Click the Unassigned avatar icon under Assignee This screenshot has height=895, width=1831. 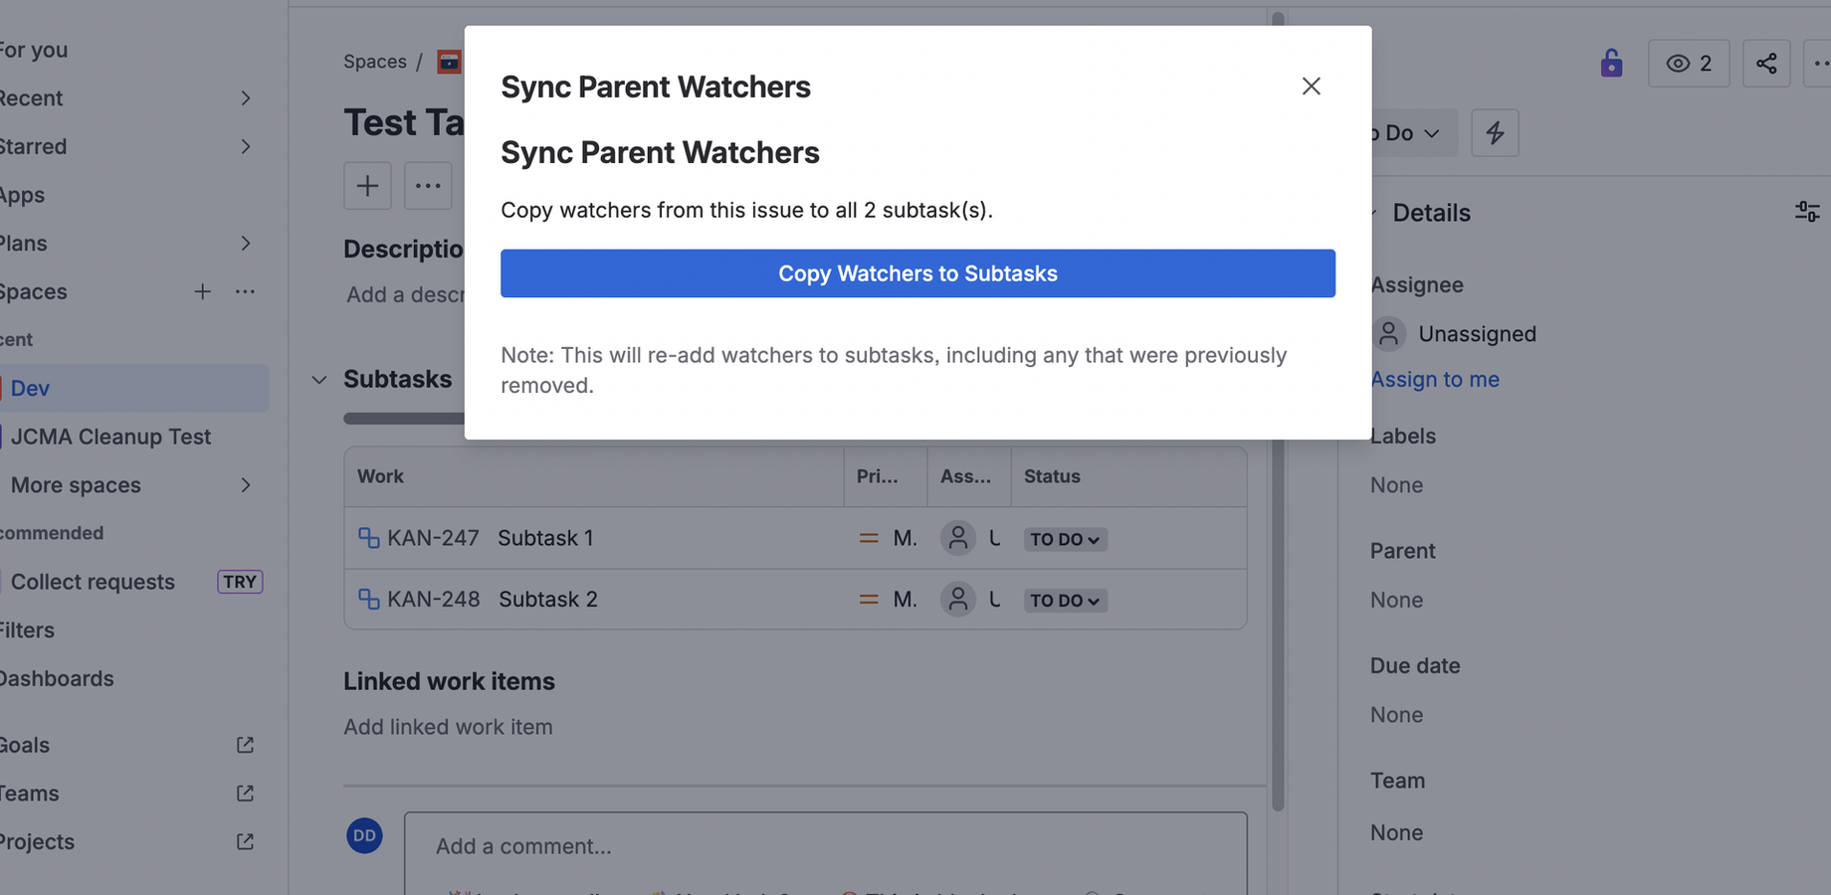pyautogui.click(x=1389, y=334)
